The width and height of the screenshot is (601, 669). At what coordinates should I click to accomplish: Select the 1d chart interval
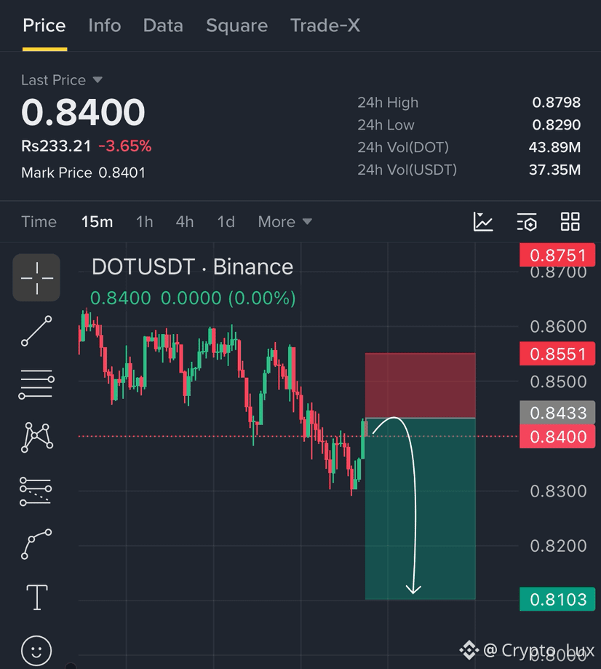pos(226,222)
